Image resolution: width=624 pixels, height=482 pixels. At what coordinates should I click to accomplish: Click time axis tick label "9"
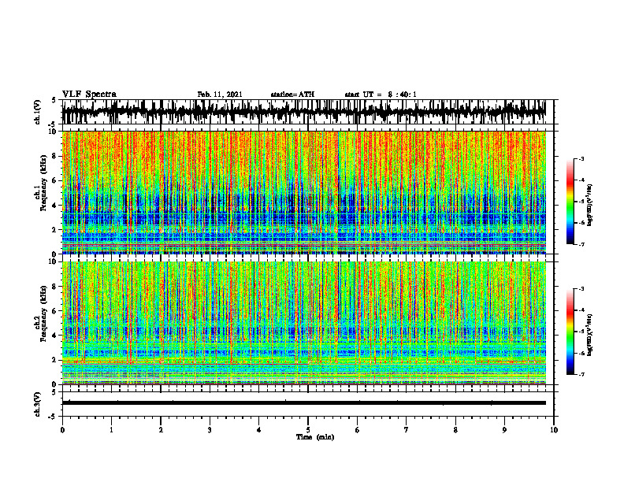504,430
